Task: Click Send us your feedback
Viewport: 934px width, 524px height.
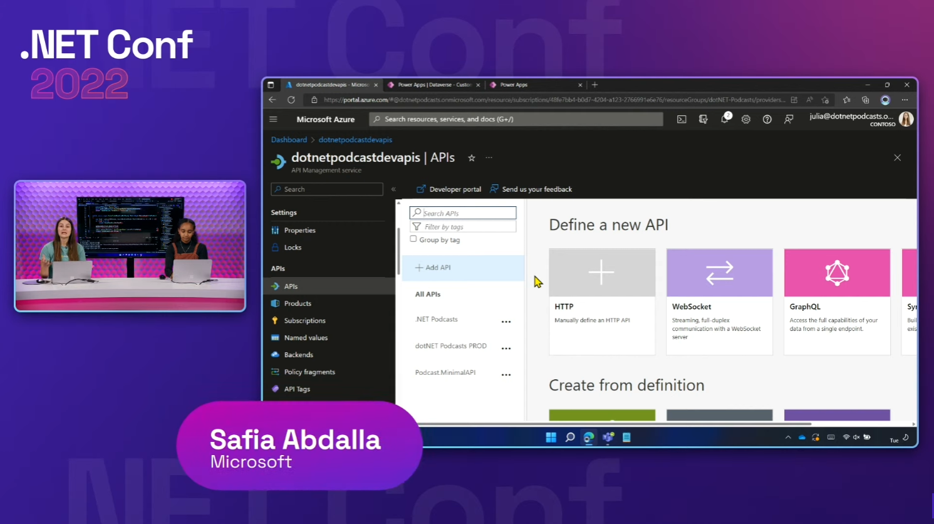Action: 531,189
